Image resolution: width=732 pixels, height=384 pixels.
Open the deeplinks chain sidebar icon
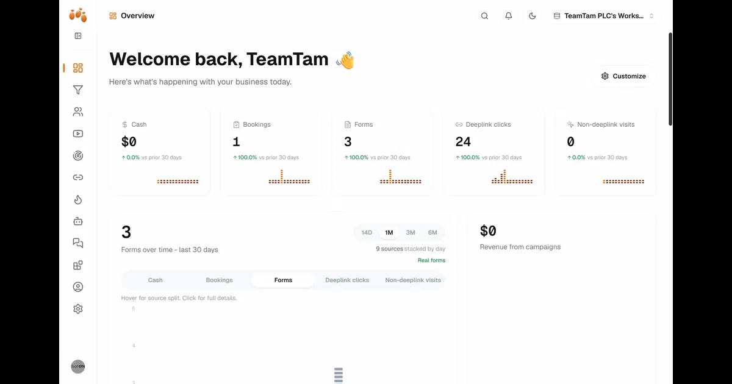78,177
